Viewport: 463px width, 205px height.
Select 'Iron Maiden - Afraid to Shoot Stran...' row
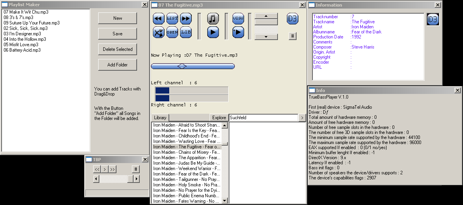pyautogui.click(x=187, y=125)
